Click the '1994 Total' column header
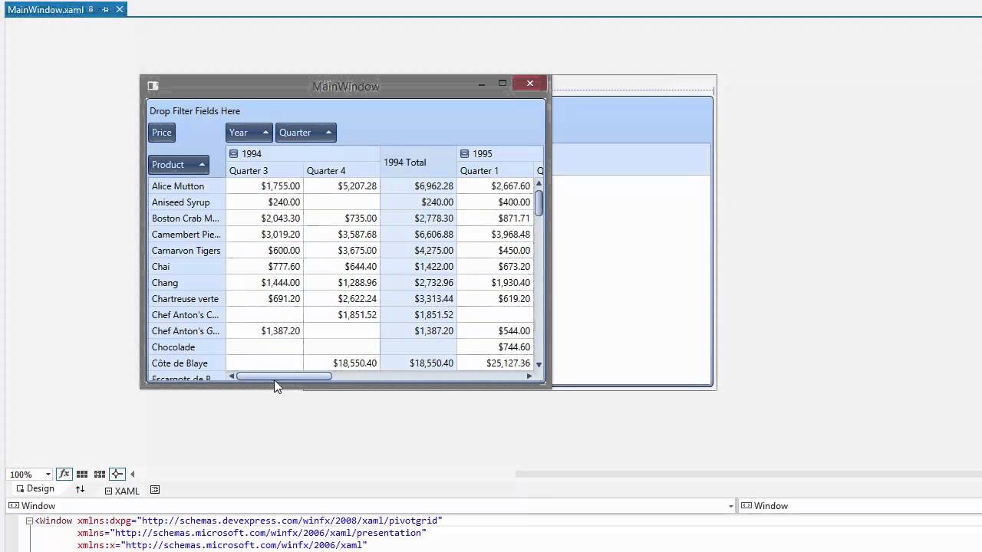This screenshot has width=982, height=552. (418, 162)
